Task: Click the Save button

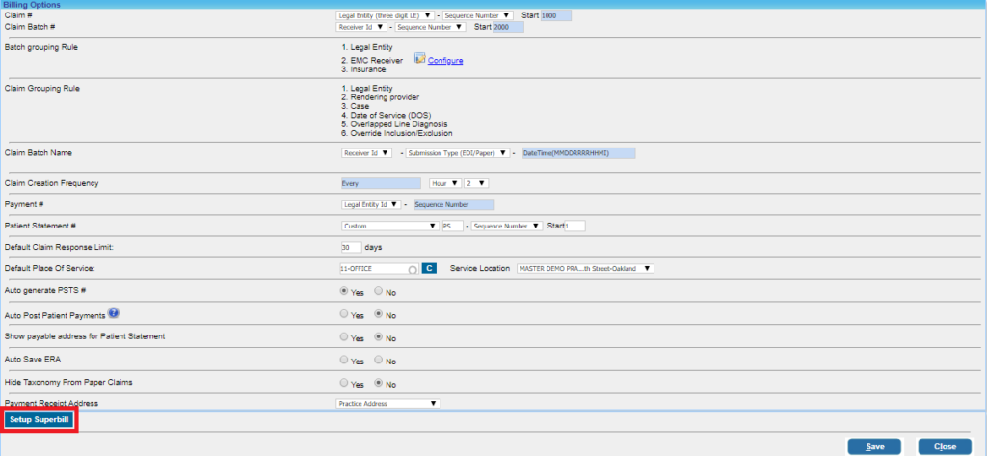Action: [874, 446]
